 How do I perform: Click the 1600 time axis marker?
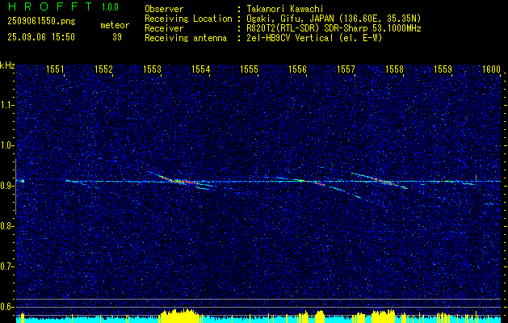[492, 69]
